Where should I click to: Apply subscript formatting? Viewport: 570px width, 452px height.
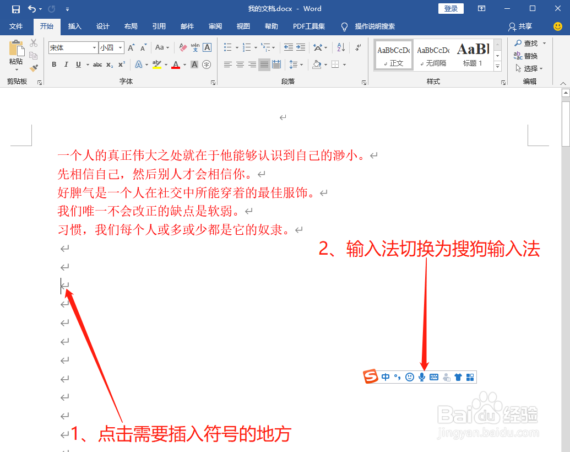[110, 64]
